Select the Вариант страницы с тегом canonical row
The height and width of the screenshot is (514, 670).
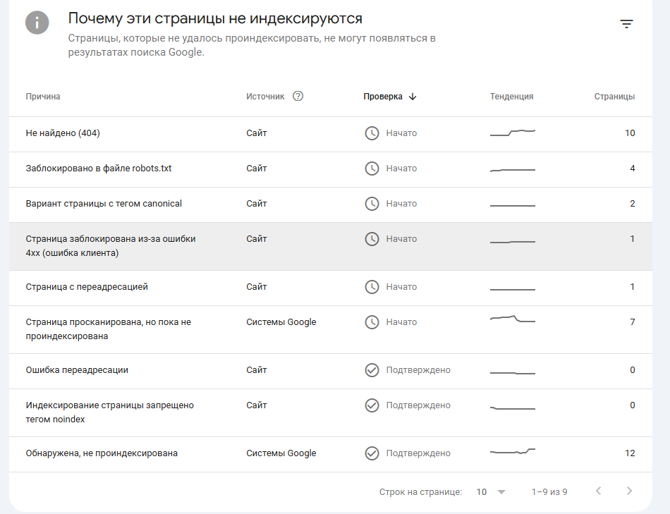click(104, 204)
